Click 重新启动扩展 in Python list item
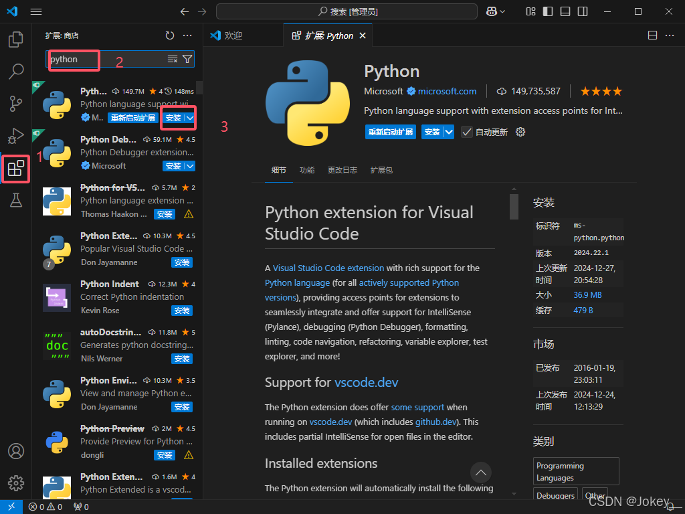This screenshot has width=685, height=514. coord(133,118)
